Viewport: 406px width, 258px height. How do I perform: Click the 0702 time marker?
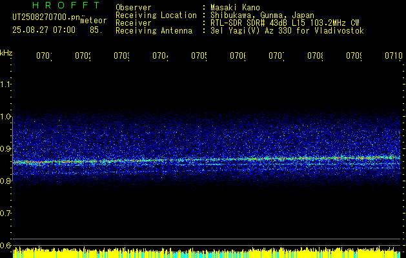83,55
